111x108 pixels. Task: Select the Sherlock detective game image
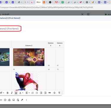coord(29,57)
